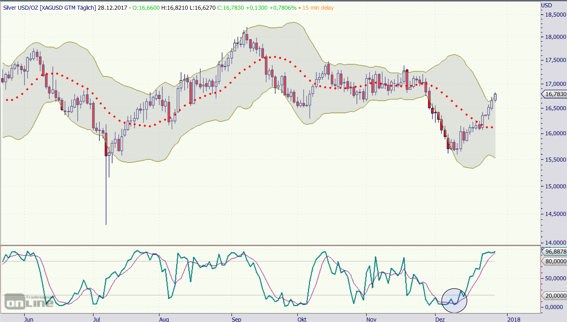This screenshot has width=567, height=322.
Task: Click the Tradesignal Online watermark logo
Action: click(29, 301)
